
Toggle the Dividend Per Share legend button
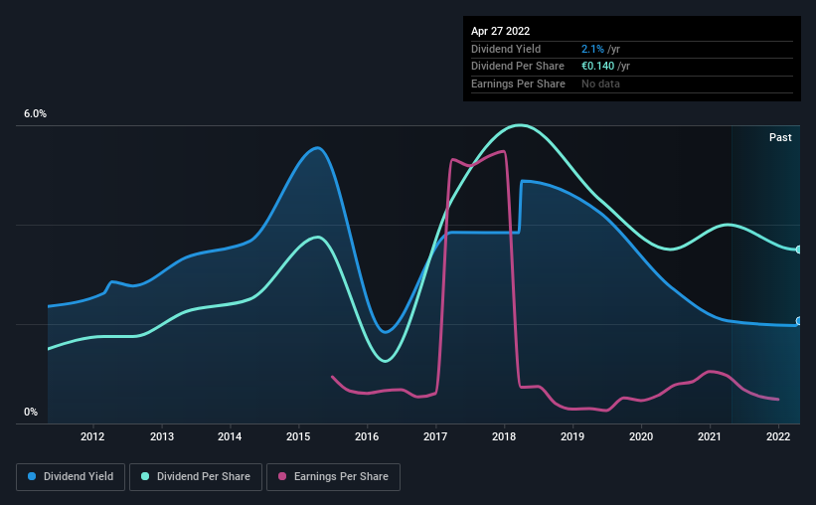pyautogui.click(x=196, y=477)
